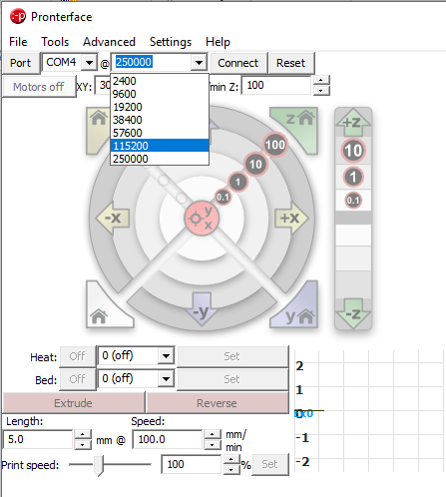Increase the Z feedrate spinner

[x=320, y=81]
